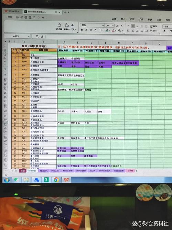The height and width of the screenshot is (230, 172).
Task: Click the Save icon in quick access toolbar
Action: click(x=17, y=17)
